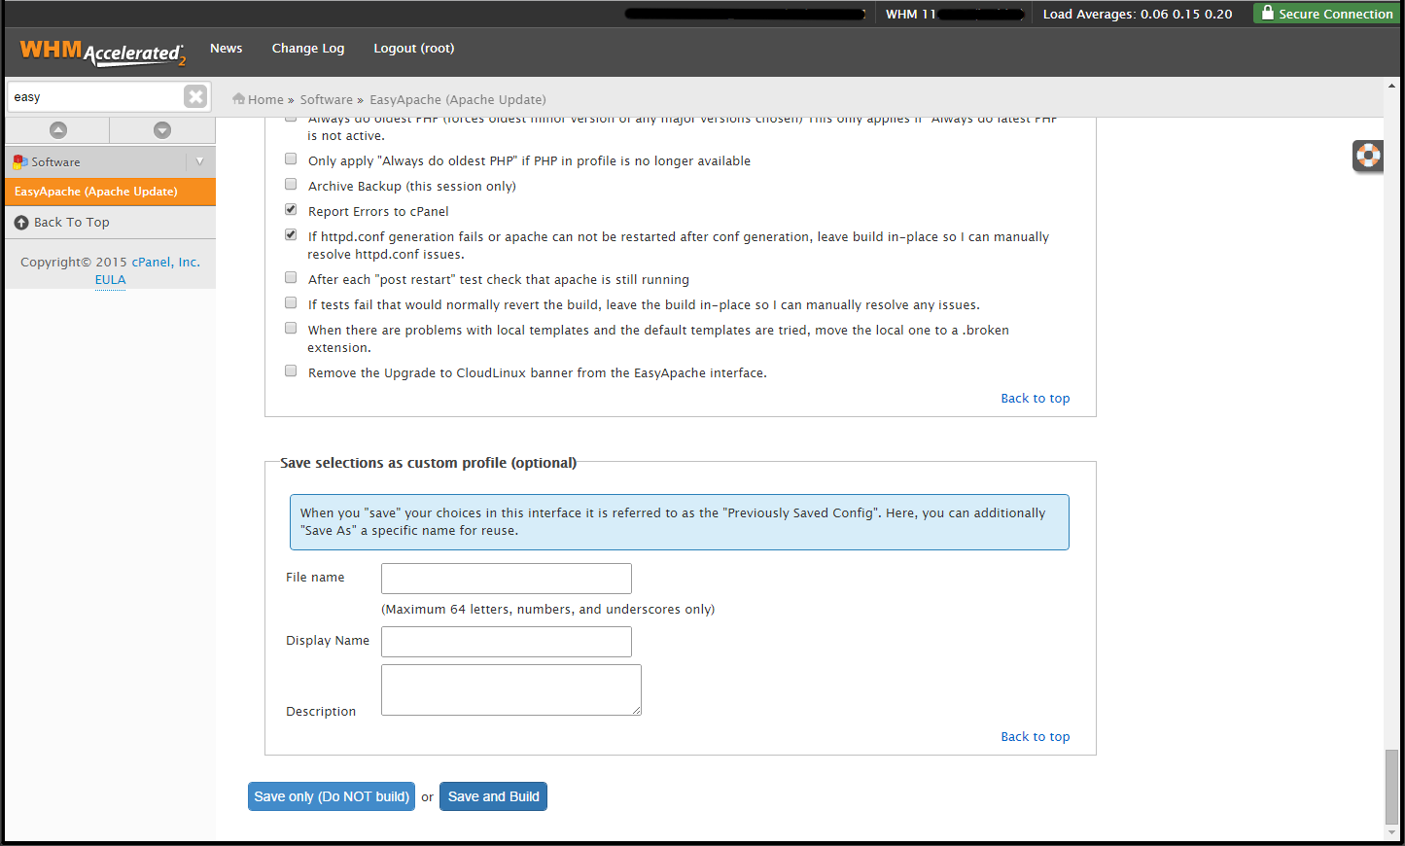Click cPanel, Inc. copyright link
Screen dimensions: 1405x846
pyautogui.click(x=166, y=263)
